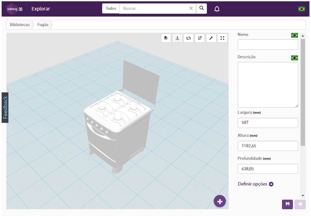Save item with the floppy disk button
The width and height of the screenshot is (311, 216).
pos(287,204)
